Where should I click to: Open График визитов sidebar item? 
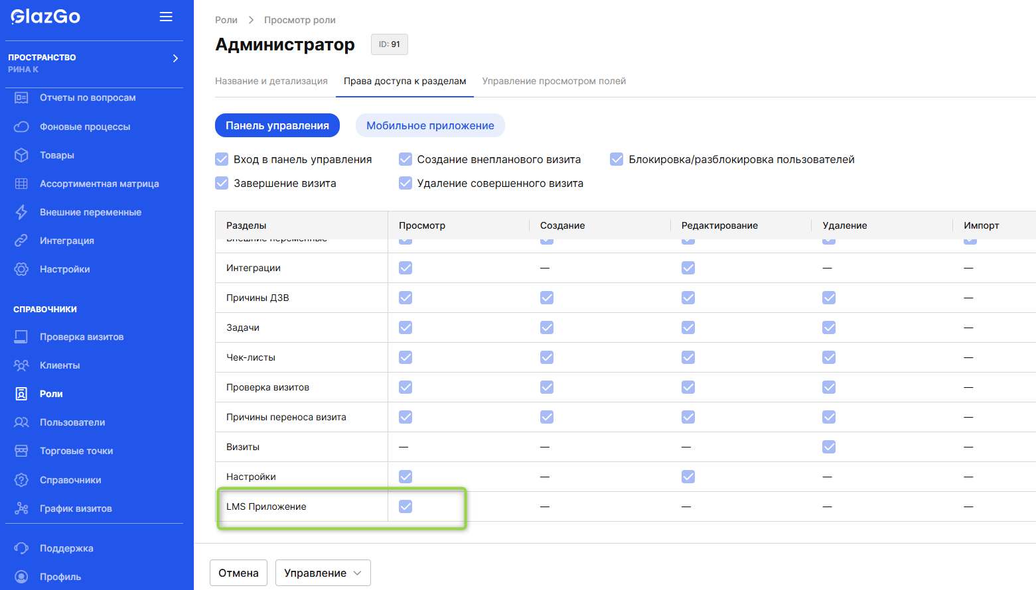[x=76, y=508]
